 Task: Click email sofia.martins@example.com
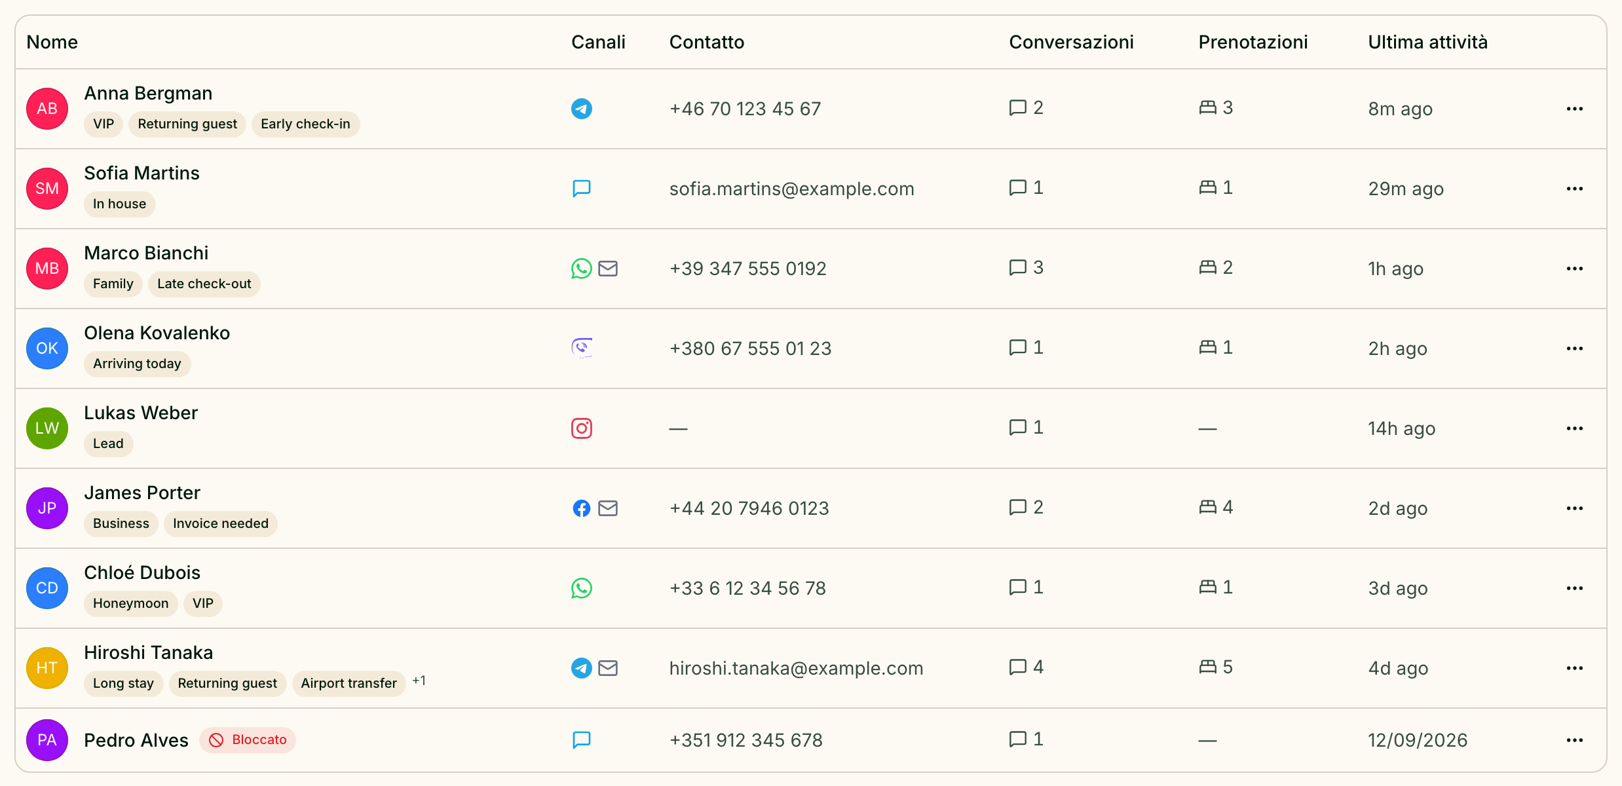point(792,189)
